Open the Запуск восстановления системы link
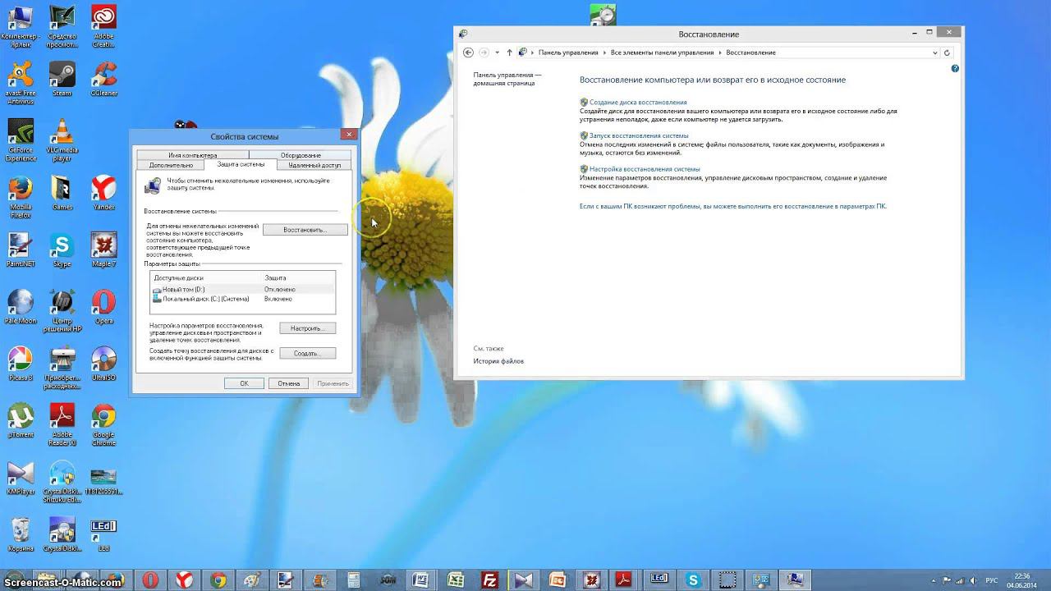1051x591 pixels. pyautogui.click(x=639, y=135)
